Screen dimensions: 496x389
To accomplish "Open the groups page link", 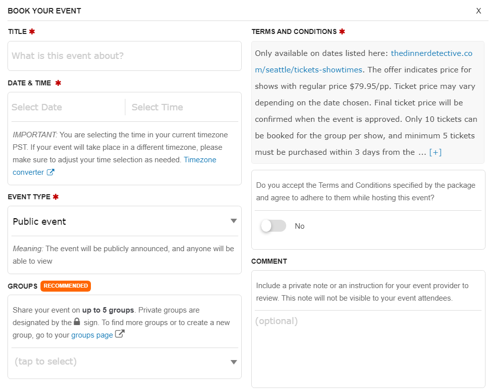I will 92,335.
